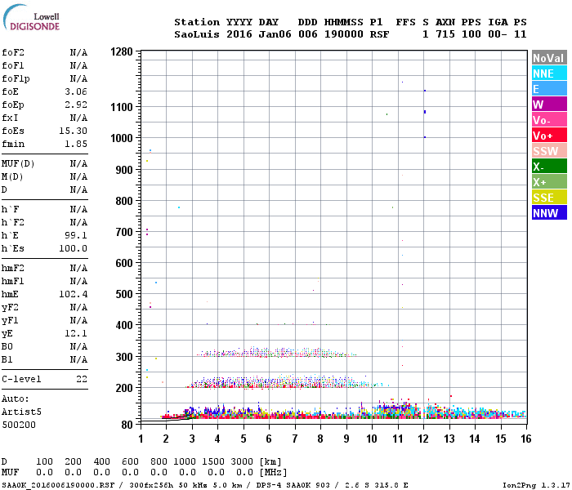Select the C-level value 22

(82, 379)
